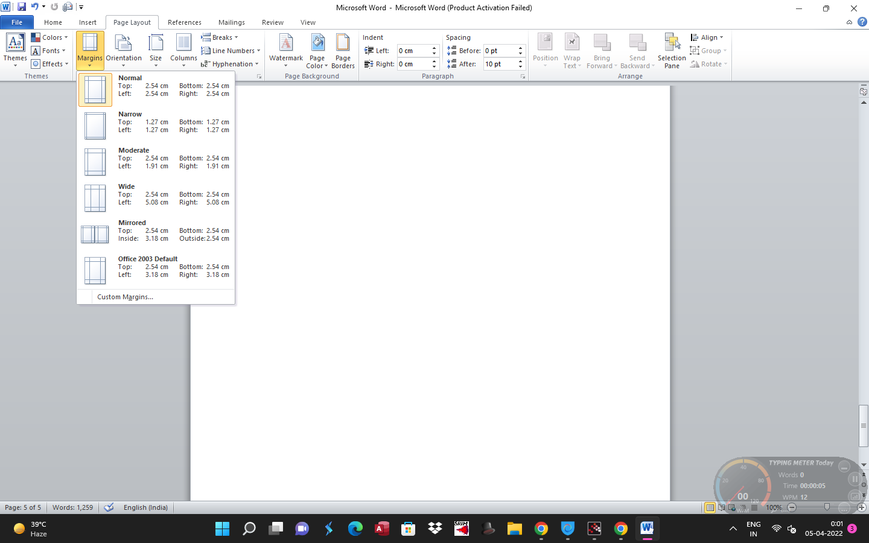Zoom in using the plus button
The height and width of the screenshot is (543, 869).
(862, 507)
